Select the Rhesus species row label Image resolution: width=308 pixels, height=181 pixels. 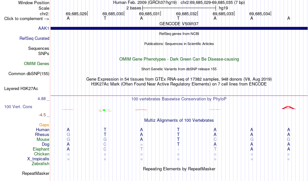pyautogui.click(x=42, y=135)
